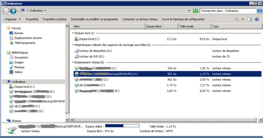Toggle the preview pane icon
Viewport: 263px width, 138px height.
pyautogui.click(x=250, y=19)
